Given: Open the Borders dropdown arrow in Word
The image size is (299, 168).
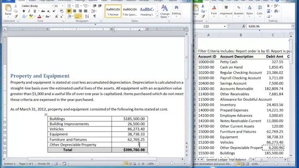Looking at the screenshot, I should pos(81,17).
